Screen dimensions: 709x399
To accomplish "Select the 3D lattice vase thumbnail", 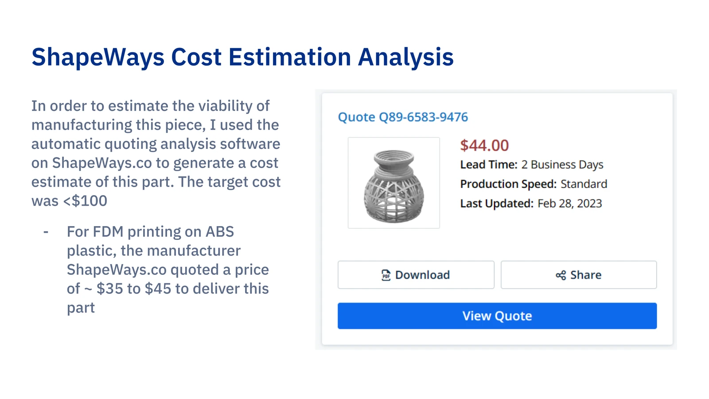I will (394, 183).
